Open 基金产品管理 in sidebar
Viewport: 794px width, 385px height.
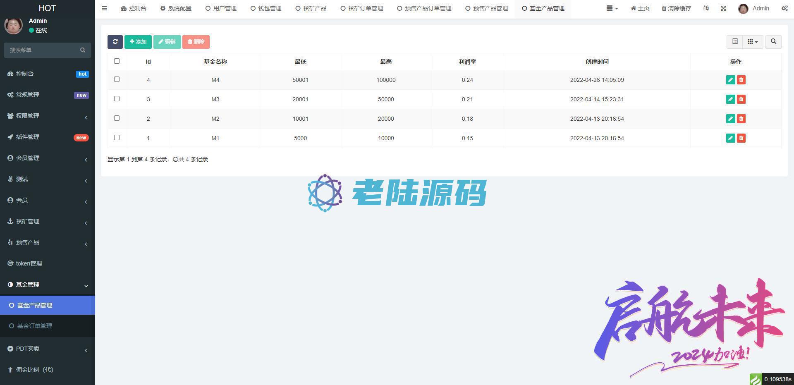tap(48, 305)
